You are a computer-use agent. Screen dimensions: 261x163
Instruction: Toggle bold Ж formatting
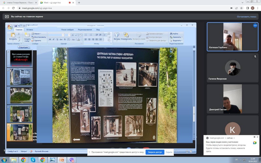[x=50, y=39]
